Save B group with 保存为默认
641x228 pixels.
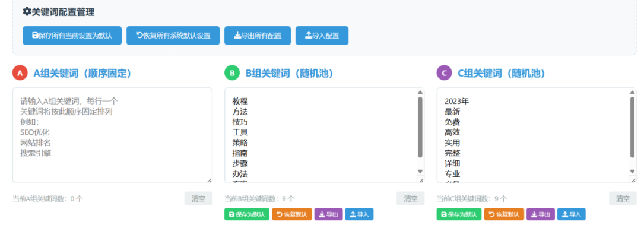click(x=247, y=214)
